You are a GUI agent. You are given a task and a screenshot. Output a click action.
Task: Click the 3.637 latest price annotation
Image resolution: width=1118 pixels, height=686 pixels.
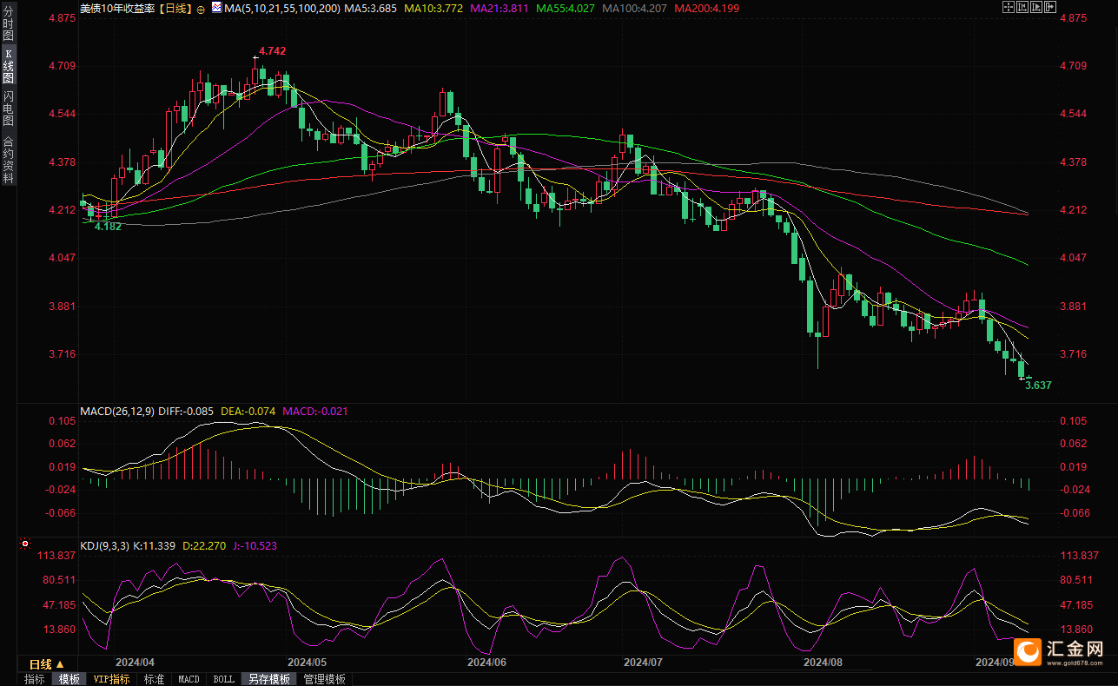point(1038,385)
